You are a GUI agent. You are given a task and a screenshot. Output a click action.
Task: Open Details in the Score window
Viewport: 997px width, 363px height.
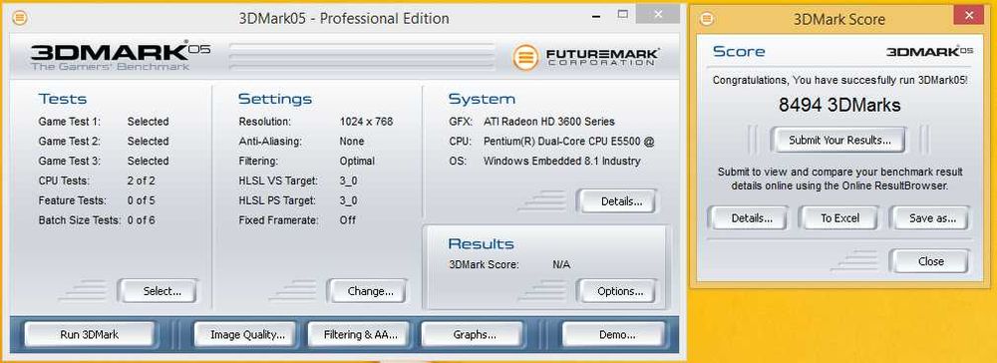click(748, 218)
